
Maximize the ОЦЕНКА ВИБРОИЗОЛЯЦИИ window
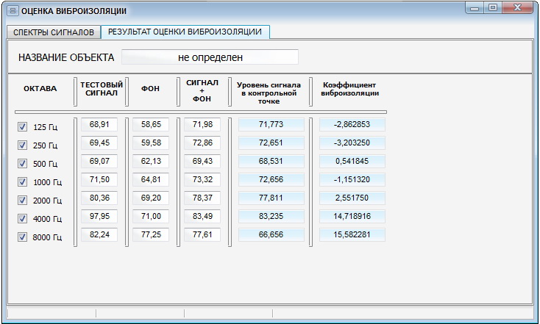493,8
